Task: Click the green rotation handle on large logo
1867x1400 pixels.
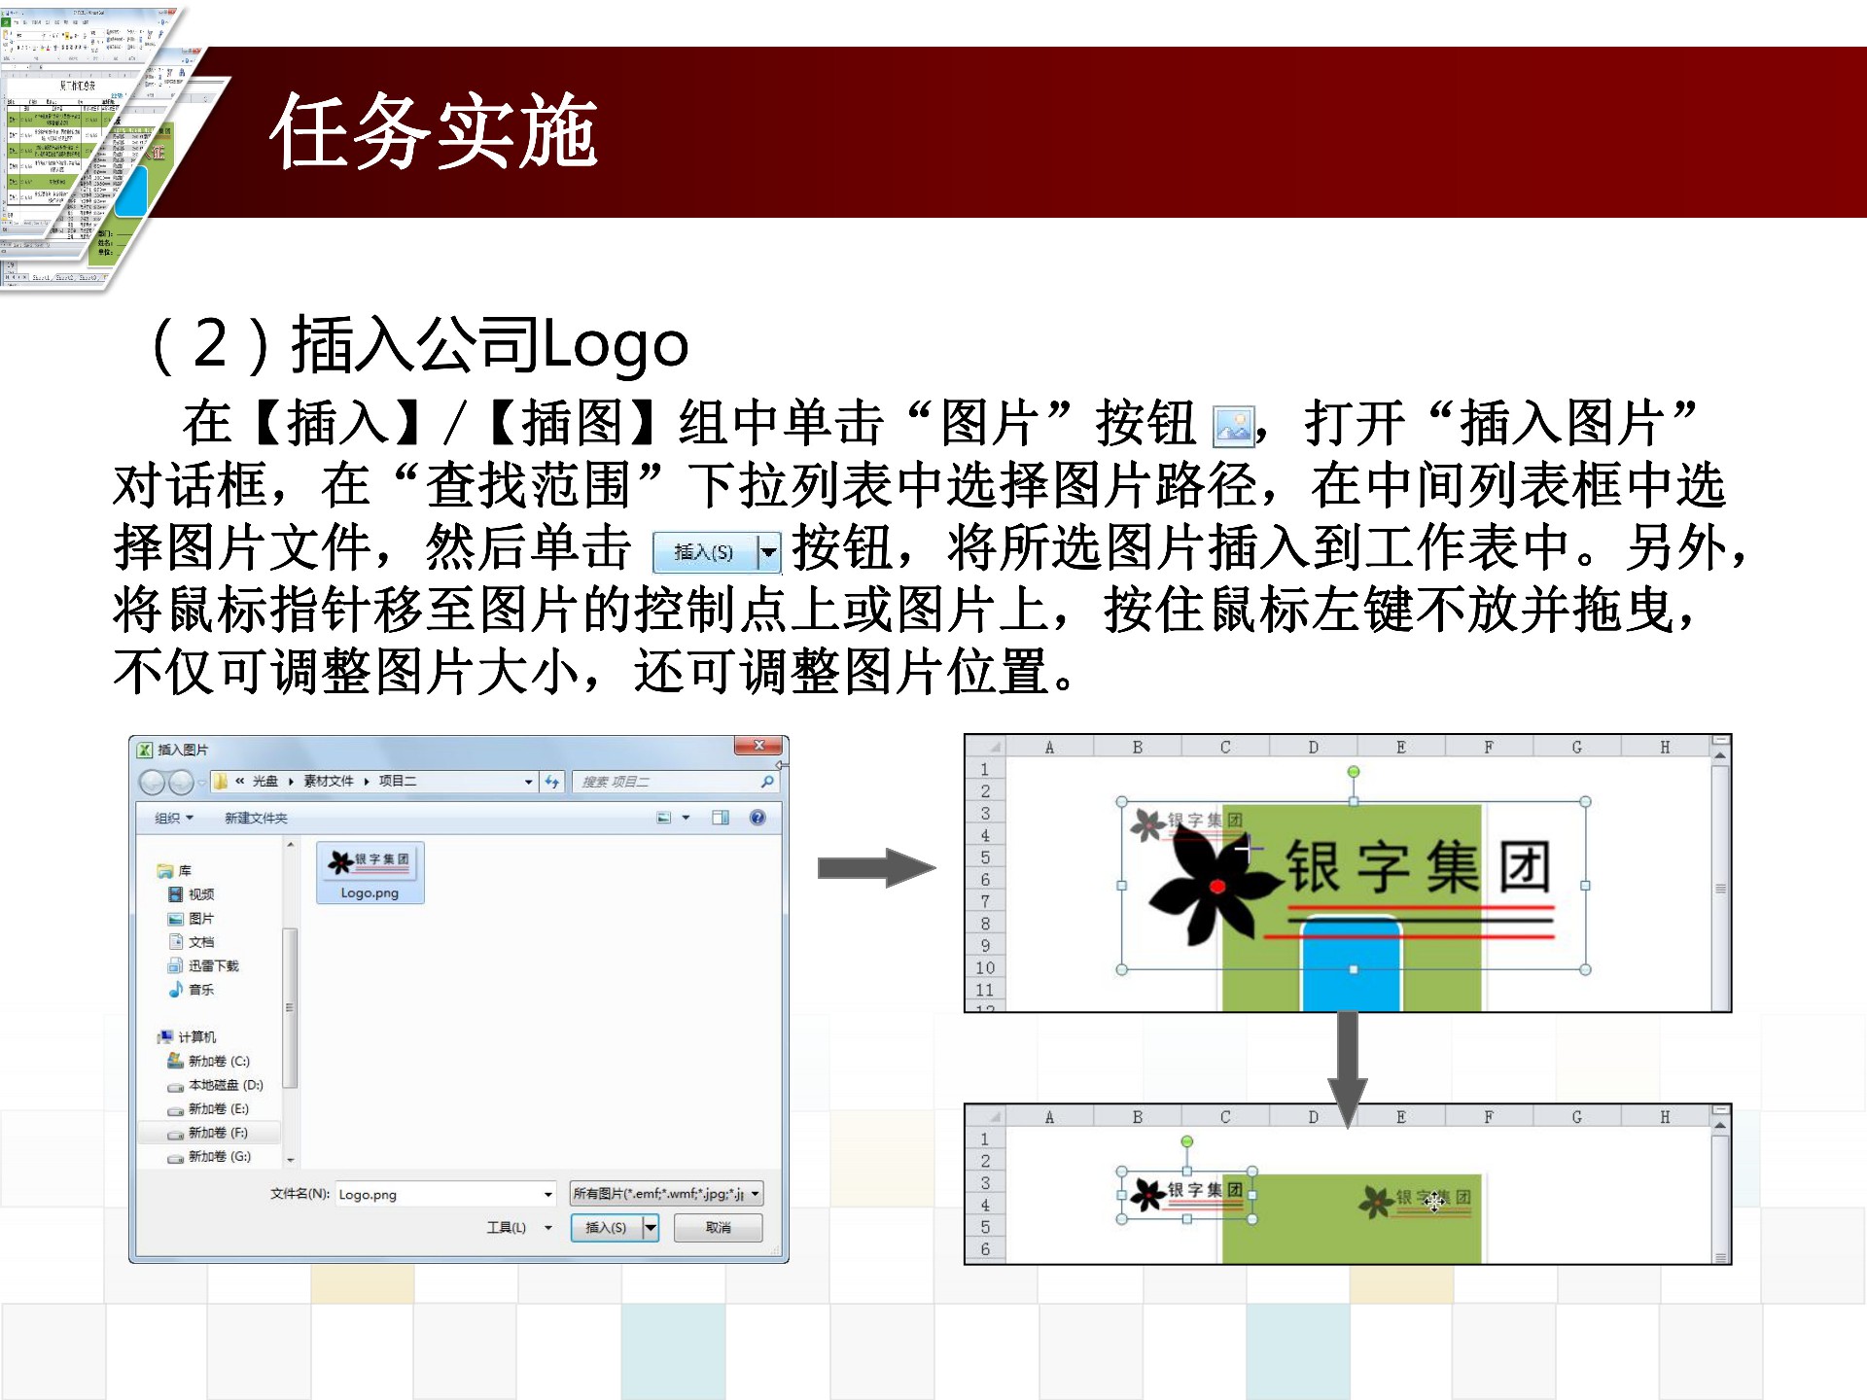Action: point(1353,772)
